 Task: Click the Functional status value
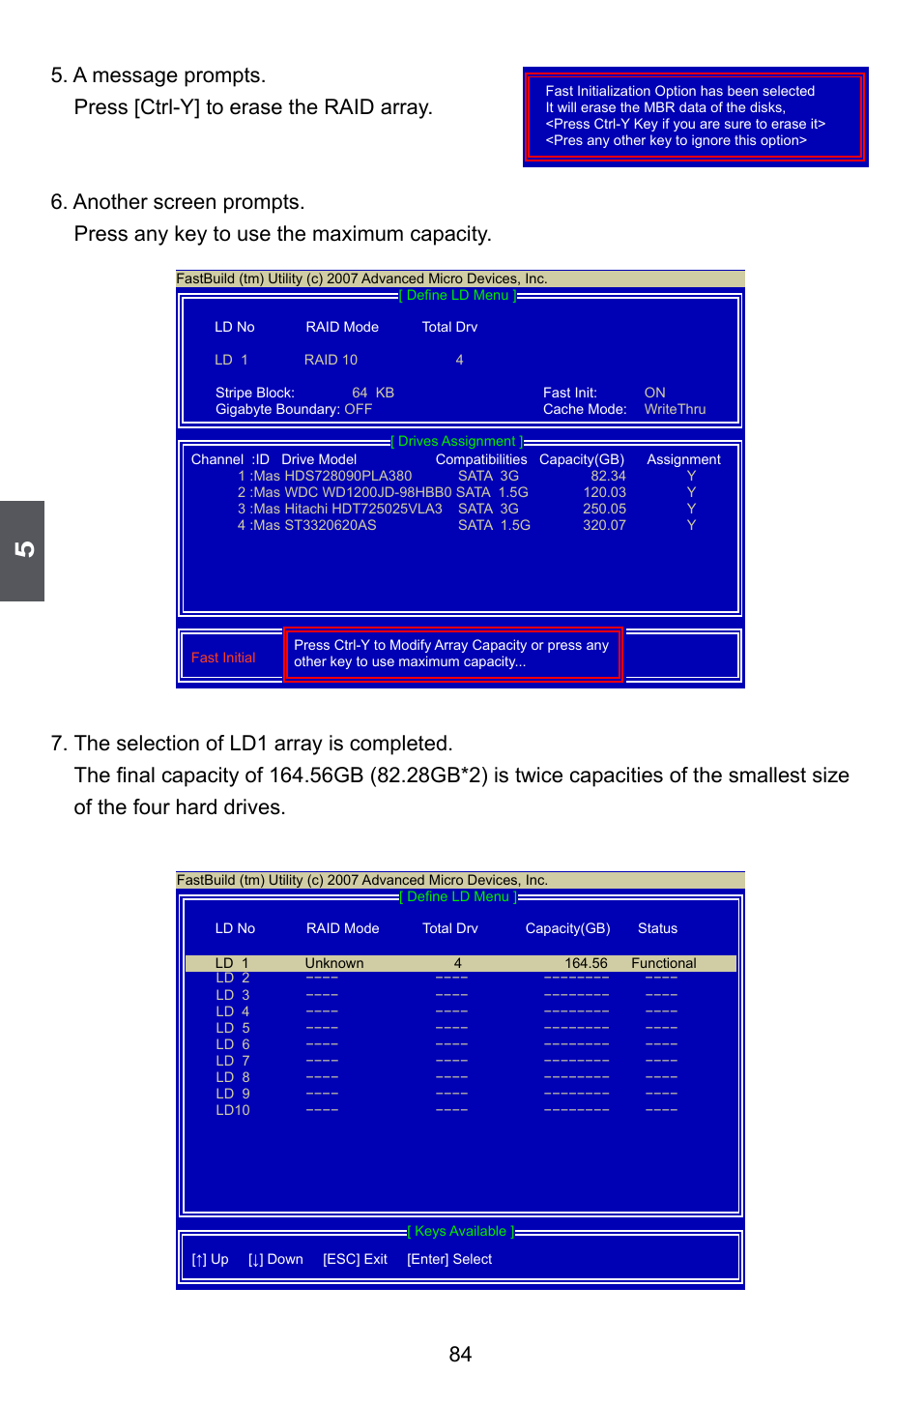(663, 963)
